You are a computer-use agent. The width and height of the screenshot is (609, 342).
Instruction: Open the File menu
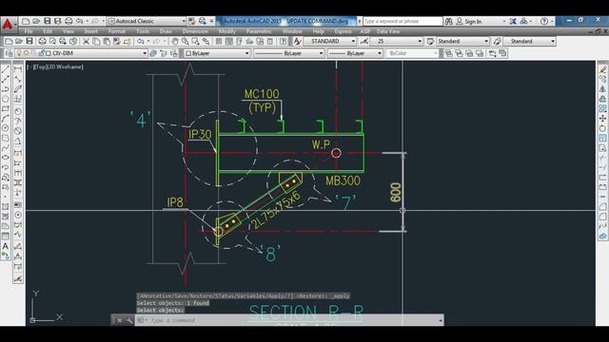[29, 31]
